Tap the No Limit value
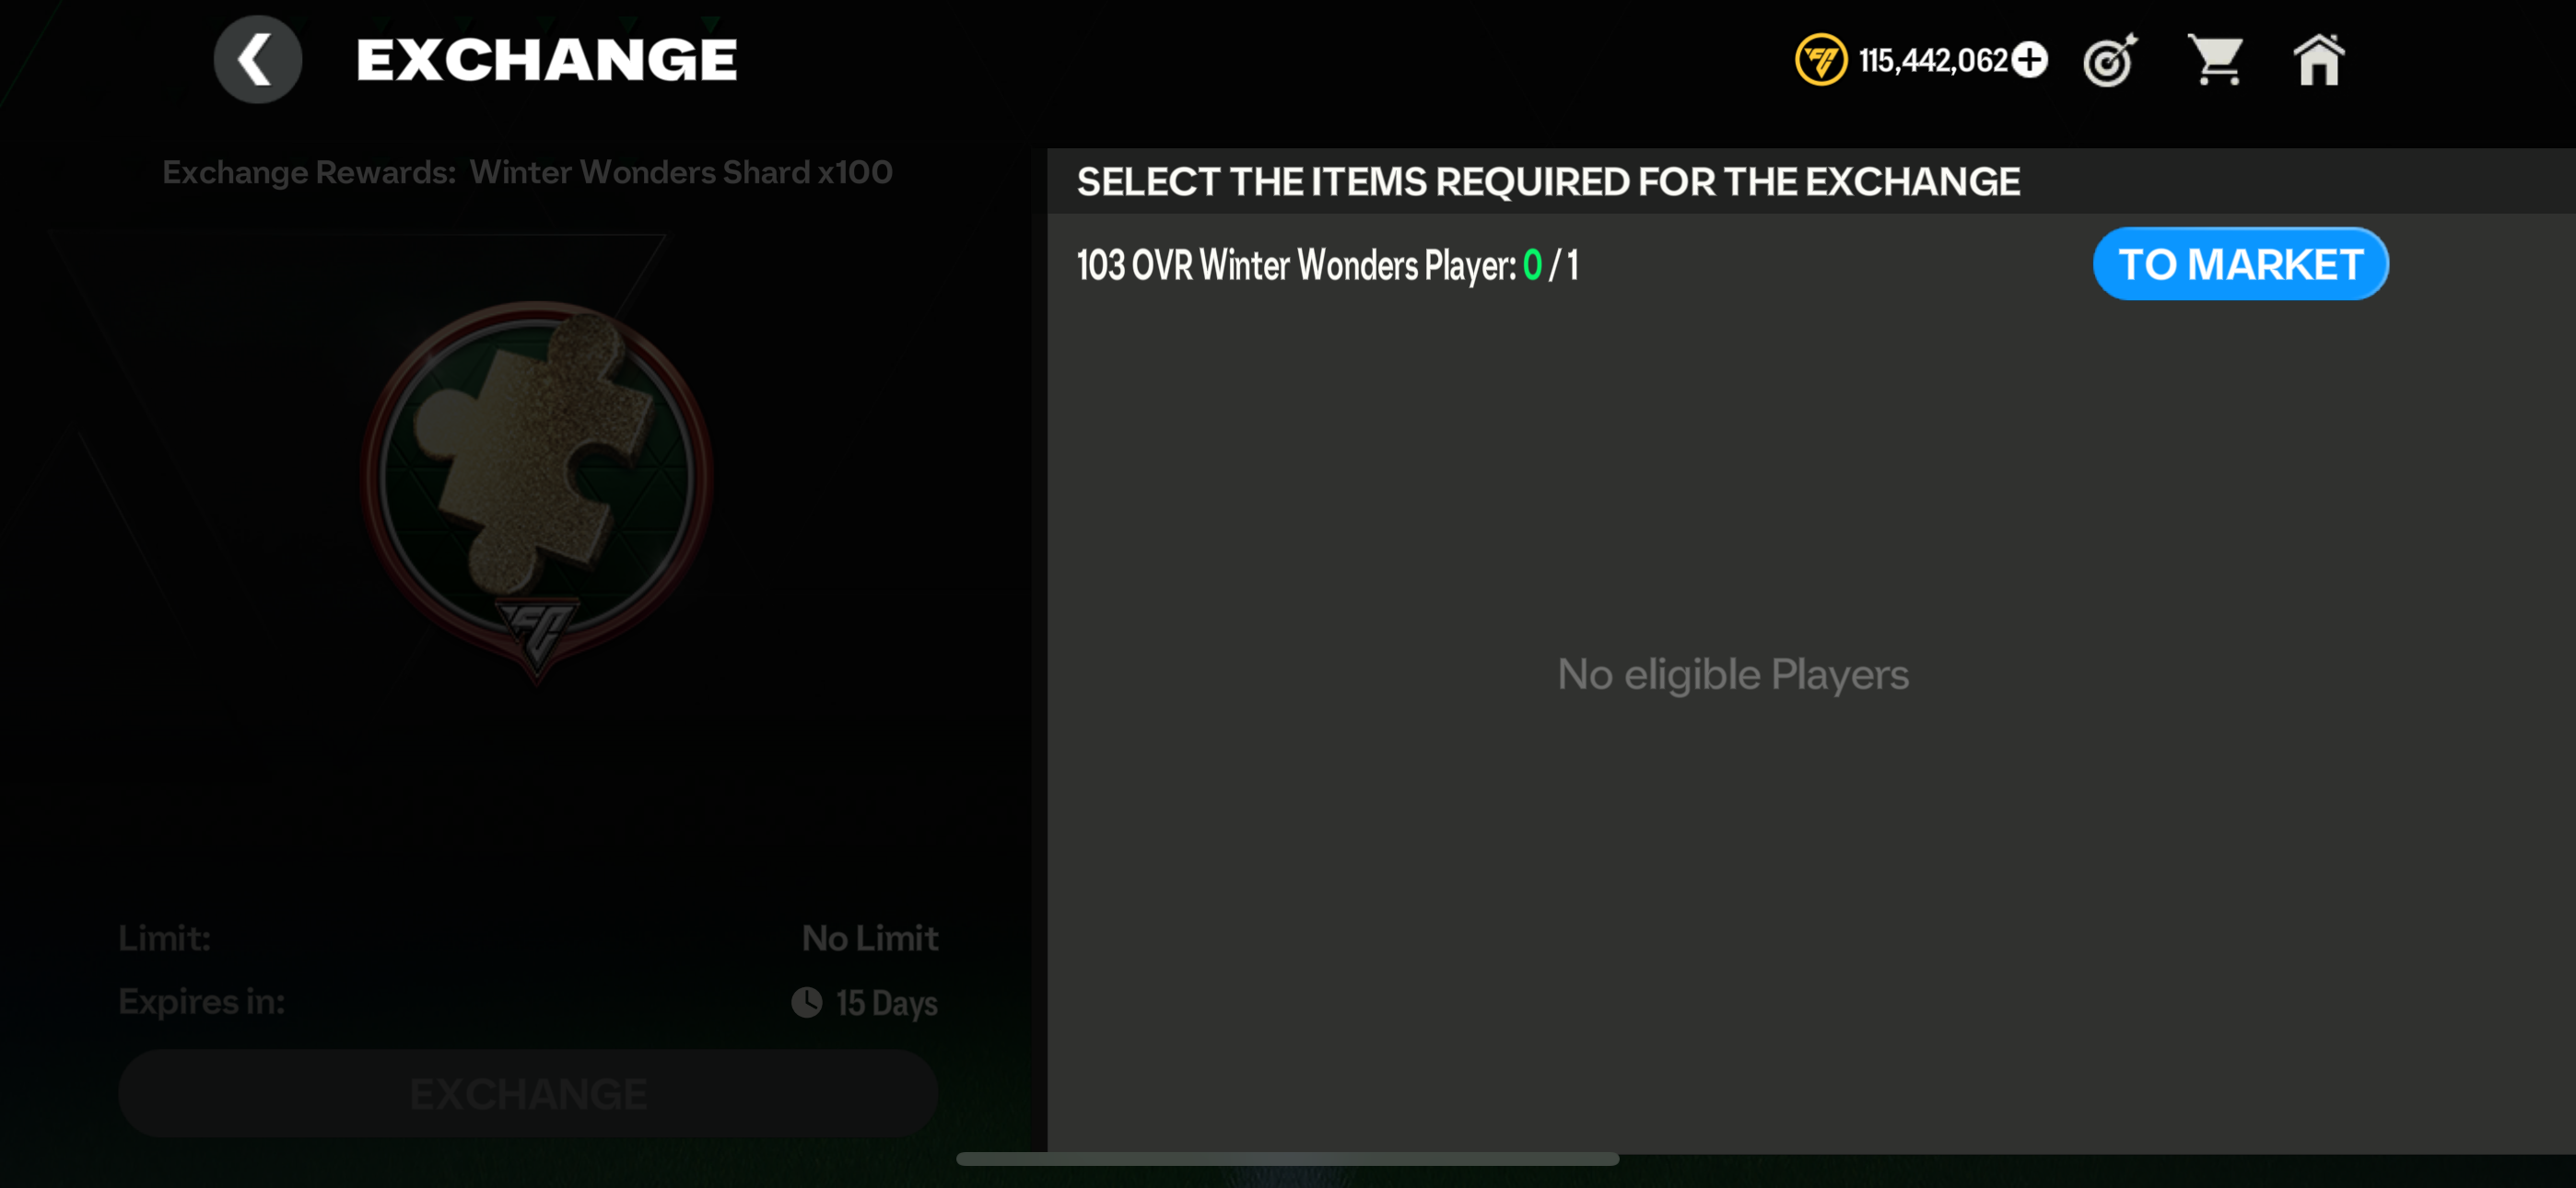Image resolution: width=2576 pixels, height=1188 pixels. click(x=869, y=938)
